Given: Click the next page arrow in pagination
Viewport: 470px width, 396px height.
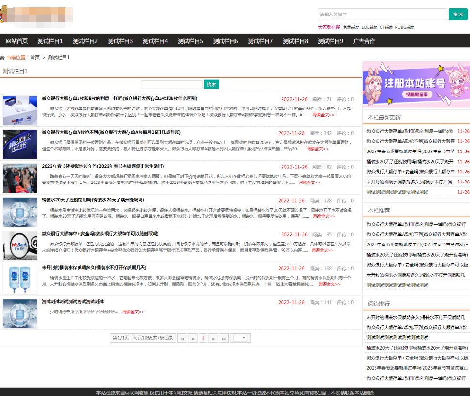Looking at the screenshot, I should click(213, 338).
